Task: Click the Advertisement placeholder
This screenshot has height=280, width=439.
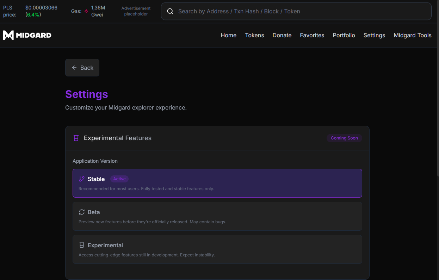Action: point(136,11)
